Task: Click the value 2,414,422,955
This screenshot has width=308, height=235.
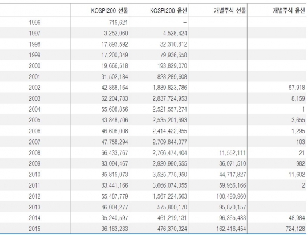Action: click(x=170, y=131)
